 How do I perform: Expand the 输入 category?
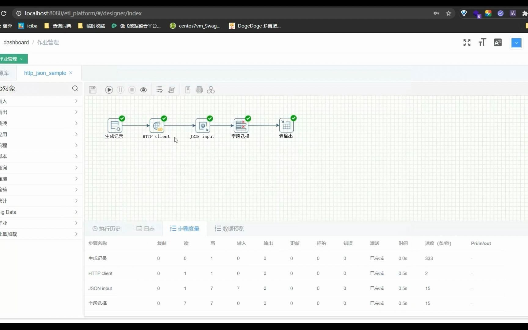click(41, 101)
